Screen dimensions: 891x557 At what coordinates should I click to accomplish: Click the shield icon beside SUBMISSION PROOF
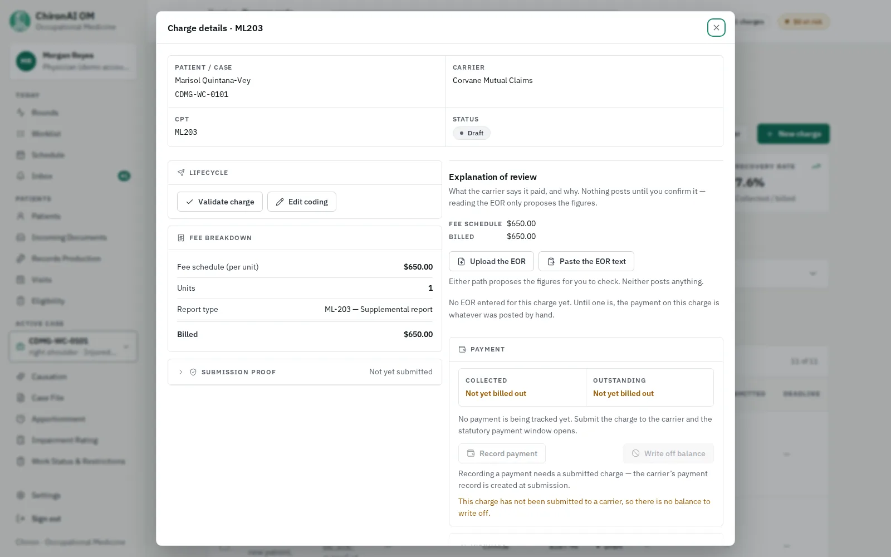tap(193, 372)
